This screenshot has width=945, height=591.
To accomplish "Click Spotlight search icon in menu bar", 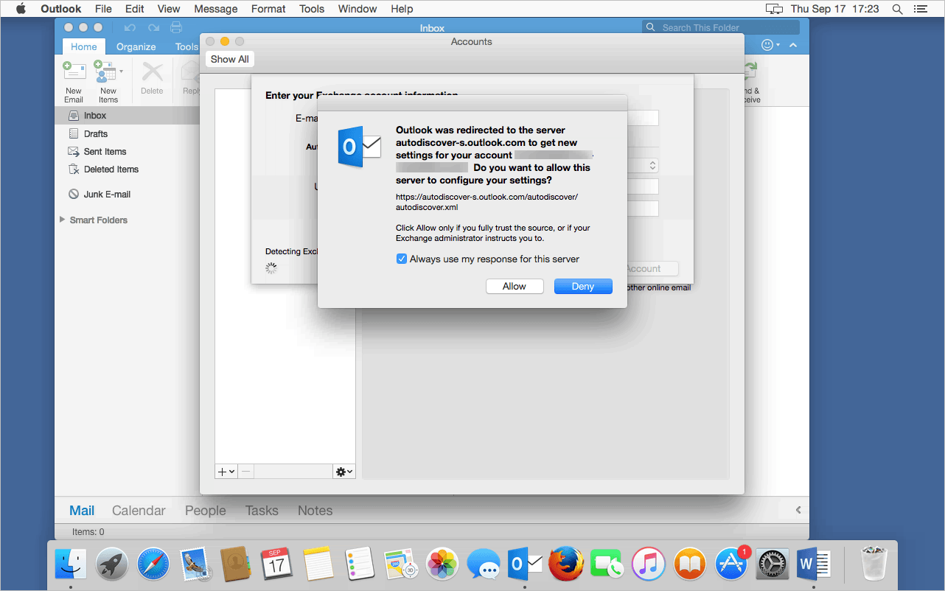I will click(898, 9).
